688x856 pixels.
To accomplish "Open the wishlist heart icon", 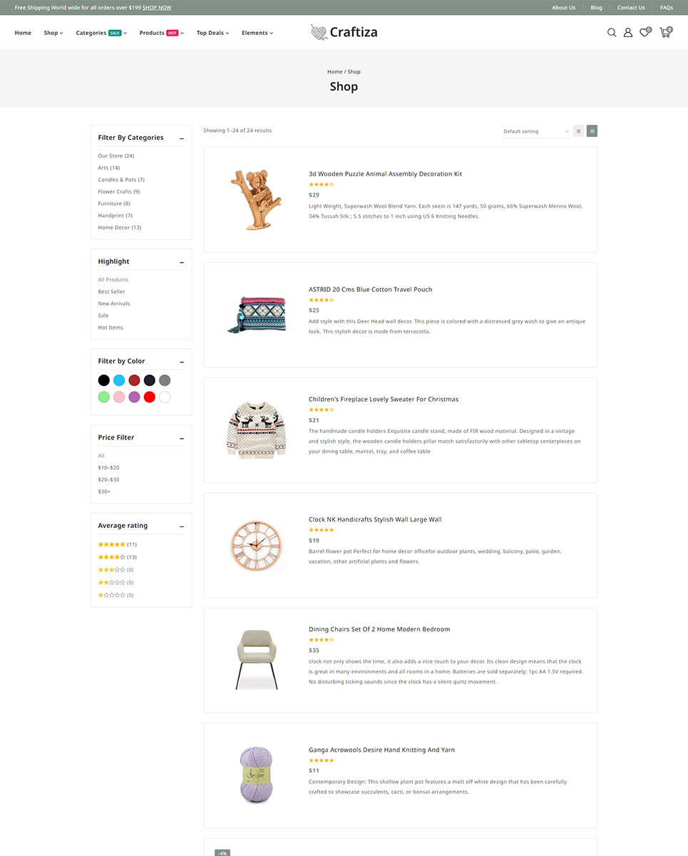I will click(x=645, y=32).
